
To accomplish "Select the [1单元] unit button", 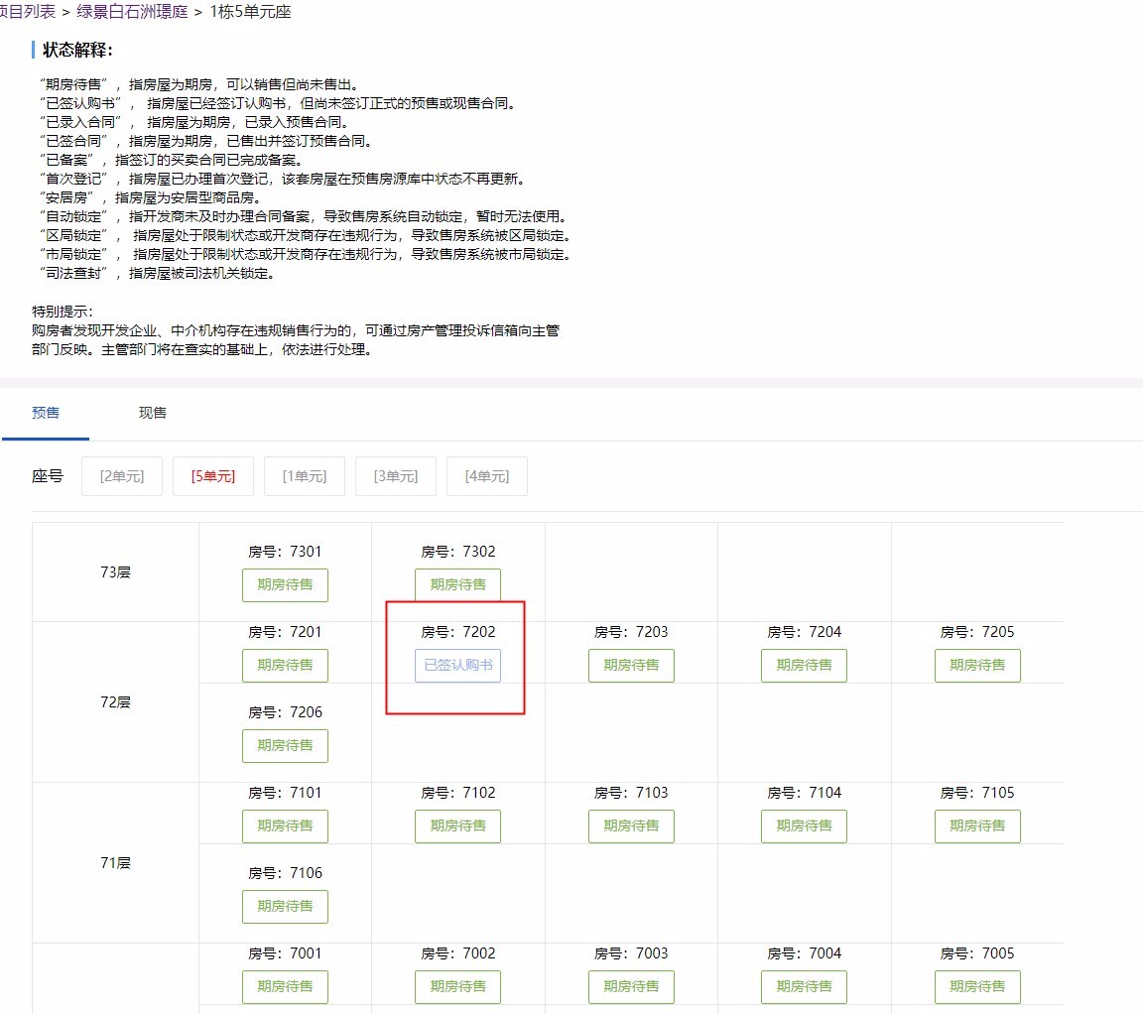I will pos(304,476).
